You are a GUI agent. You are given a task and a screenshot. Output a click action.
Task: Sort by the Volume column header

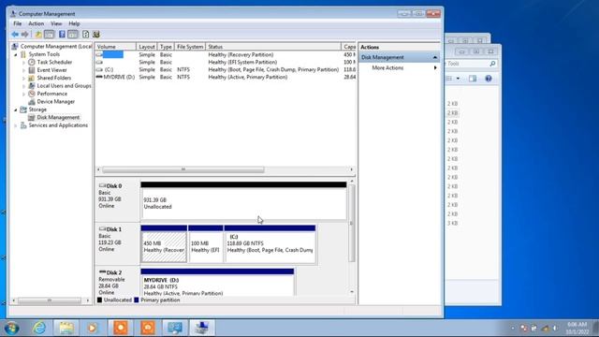tap(115, 47)
